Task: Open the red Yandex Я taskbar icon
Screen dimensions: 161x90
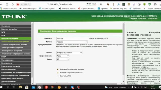Action: click(46, 87)
